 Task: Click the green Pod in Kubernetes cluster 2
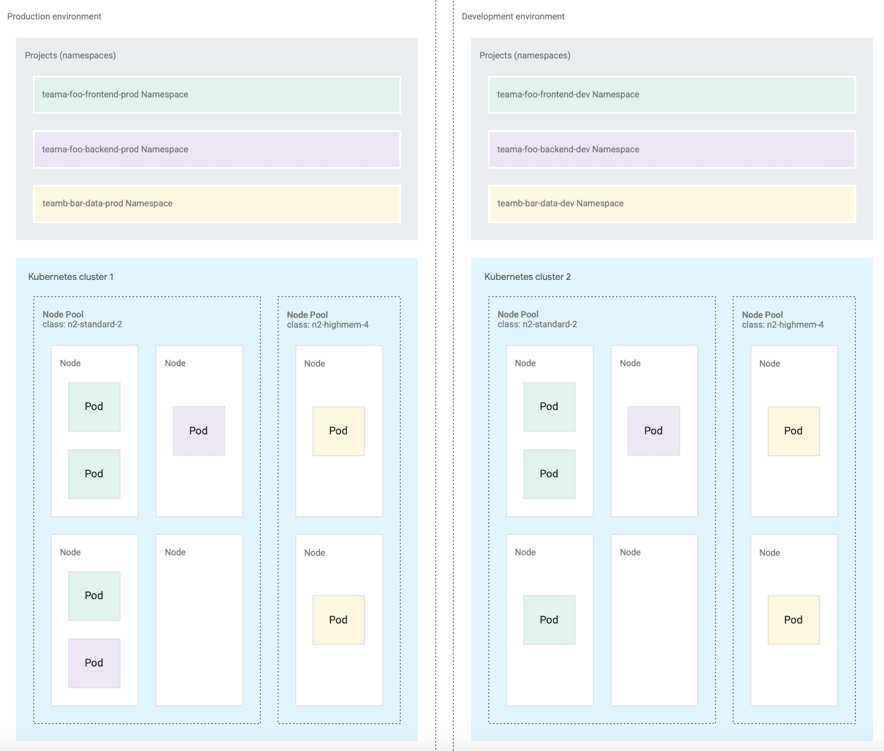point(549,406)
